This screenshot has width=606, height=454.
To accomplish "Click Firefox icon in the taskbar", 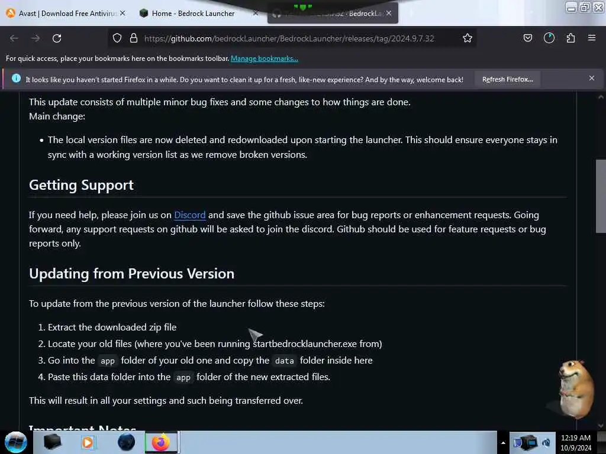I will coord(161,442).
